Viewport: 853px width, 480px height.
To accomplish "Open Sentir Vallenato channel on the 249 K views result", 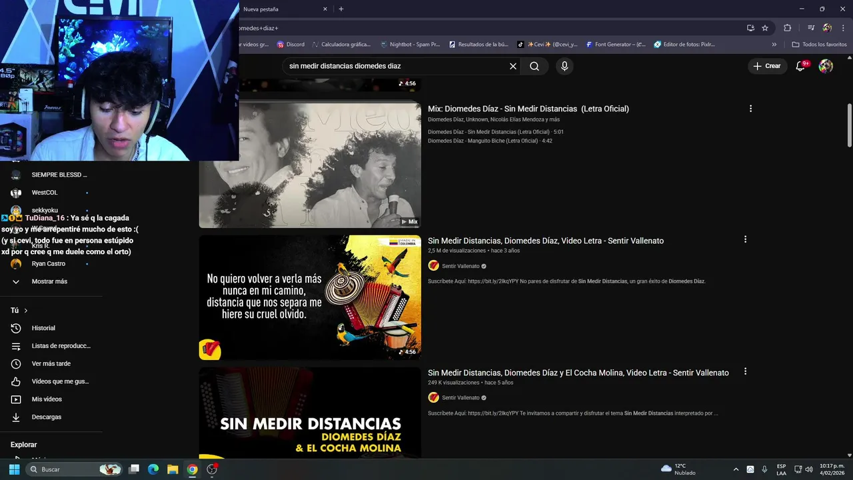I will click(461, 397).
